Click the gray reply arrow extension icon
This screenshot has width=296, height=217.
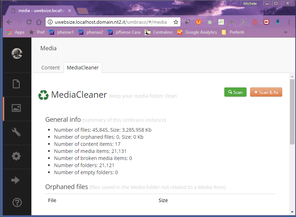point(232,22)
